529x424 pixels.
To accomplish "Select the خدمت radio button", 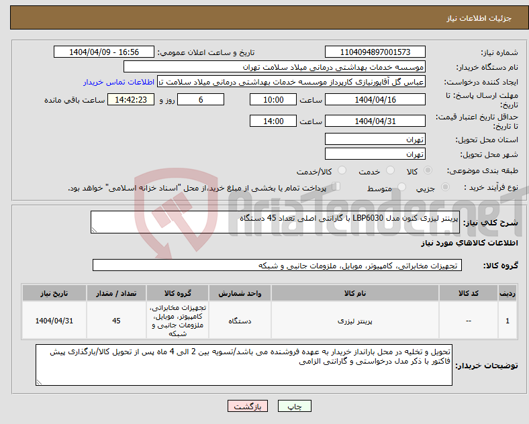I will pyautogui.click(x=390, y=170).
